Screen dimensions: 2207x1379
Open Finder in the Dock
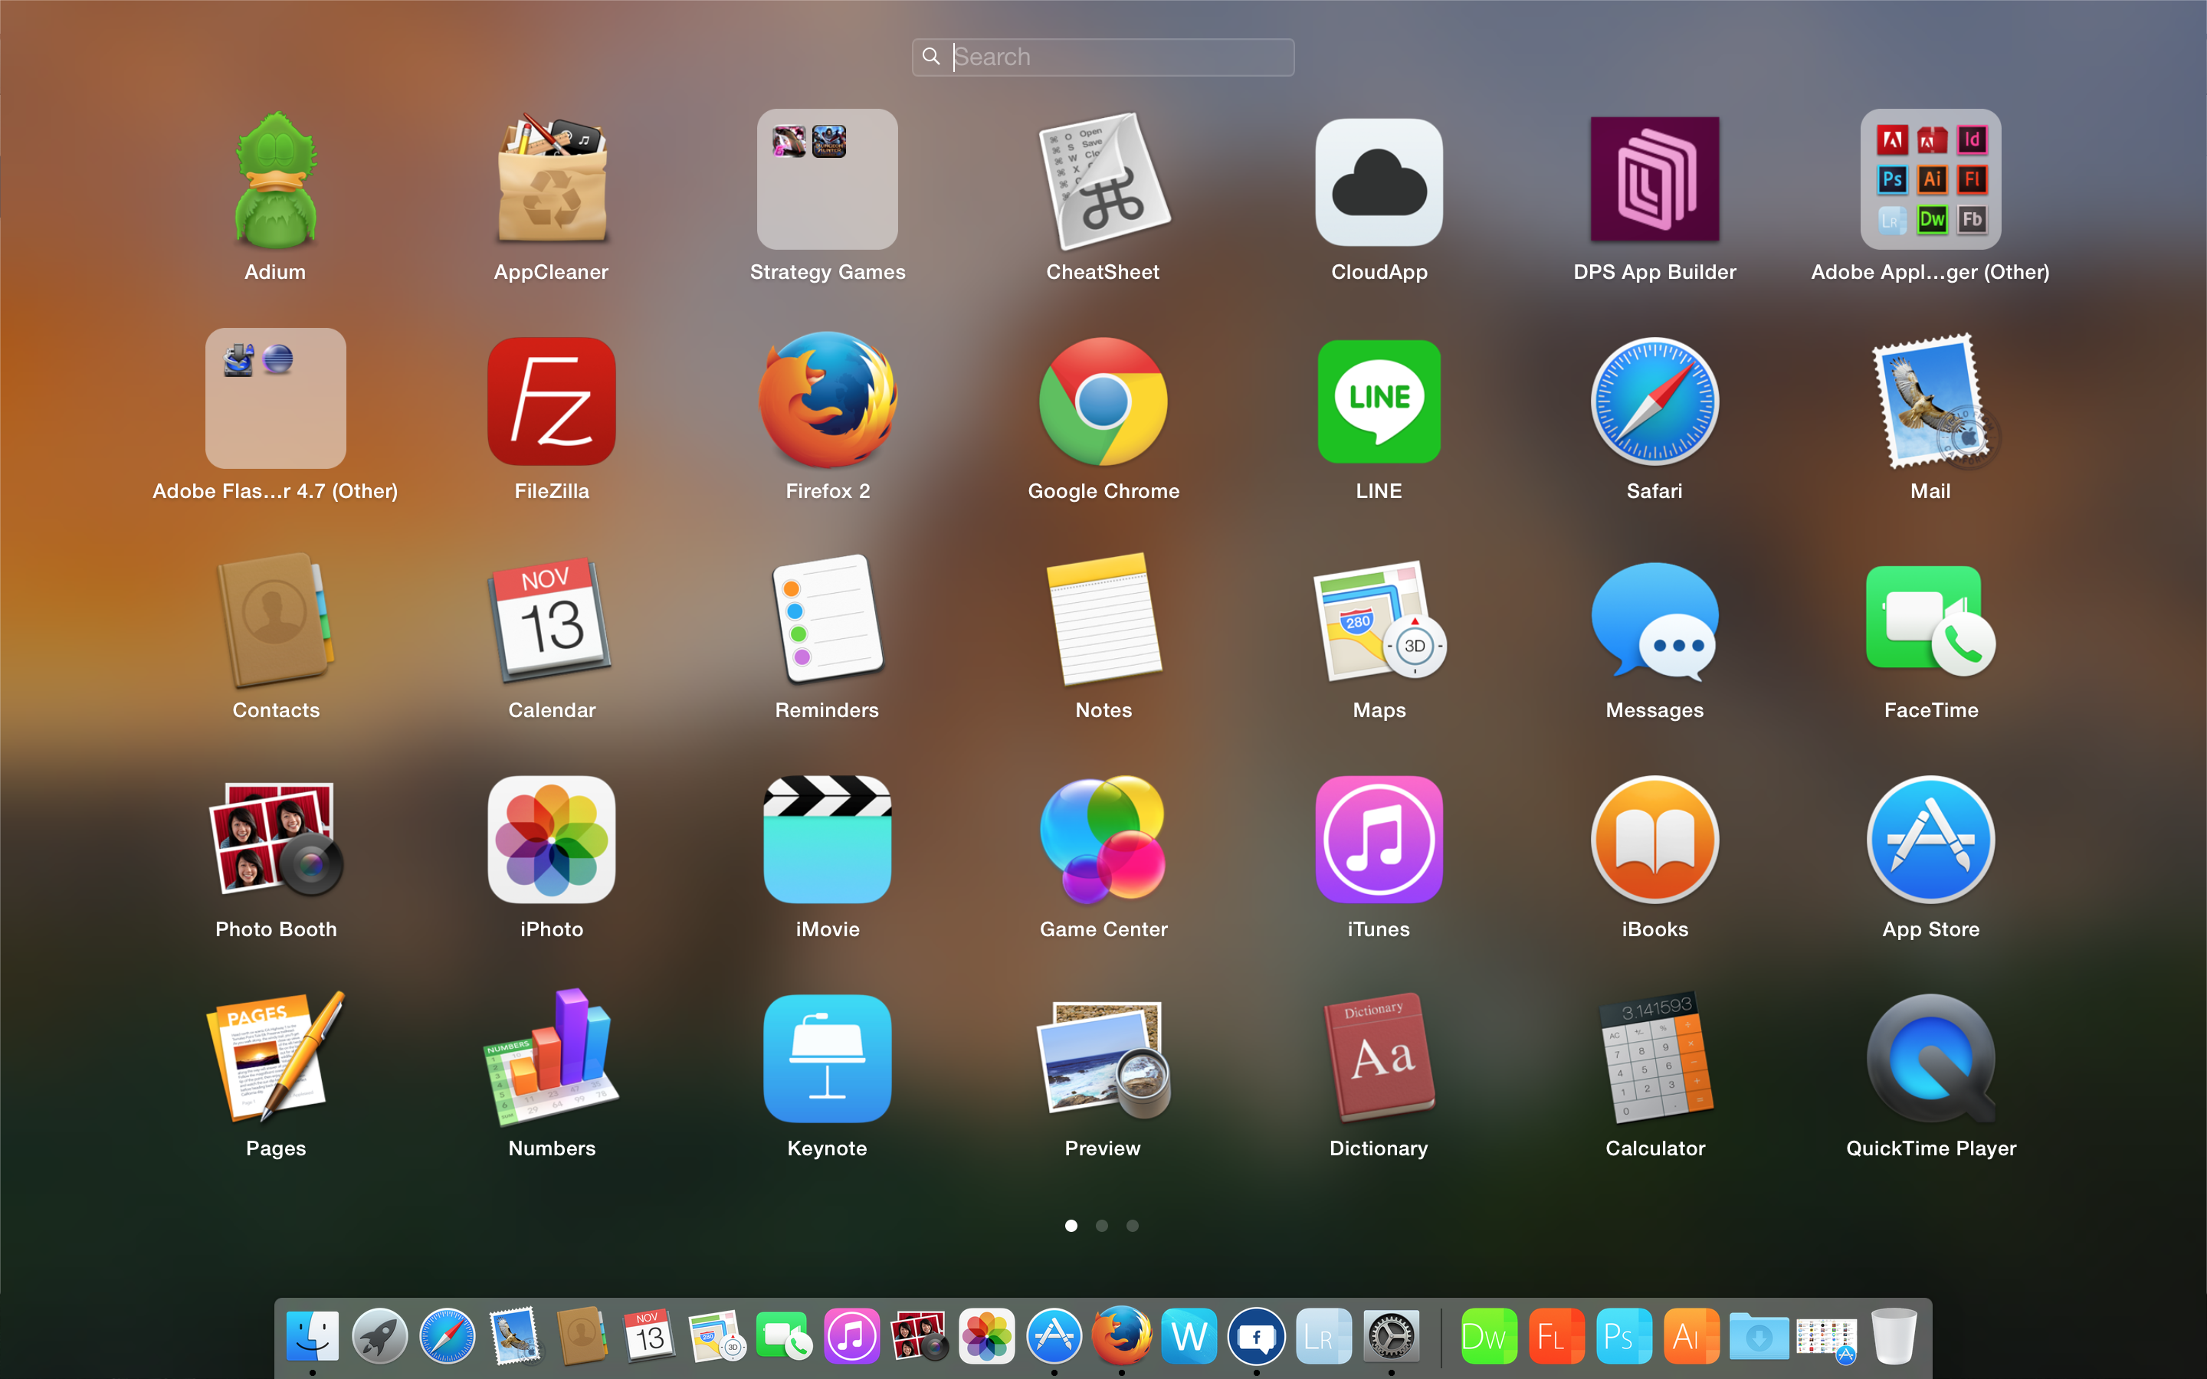coord(313,1336)
